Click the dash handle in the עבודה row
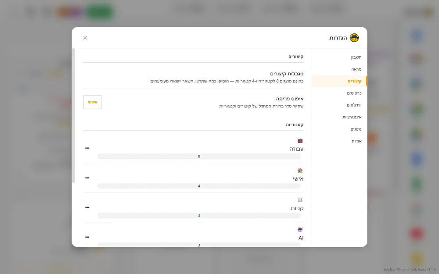This screenshot has width=439, height=274. (x=87, y=148)
